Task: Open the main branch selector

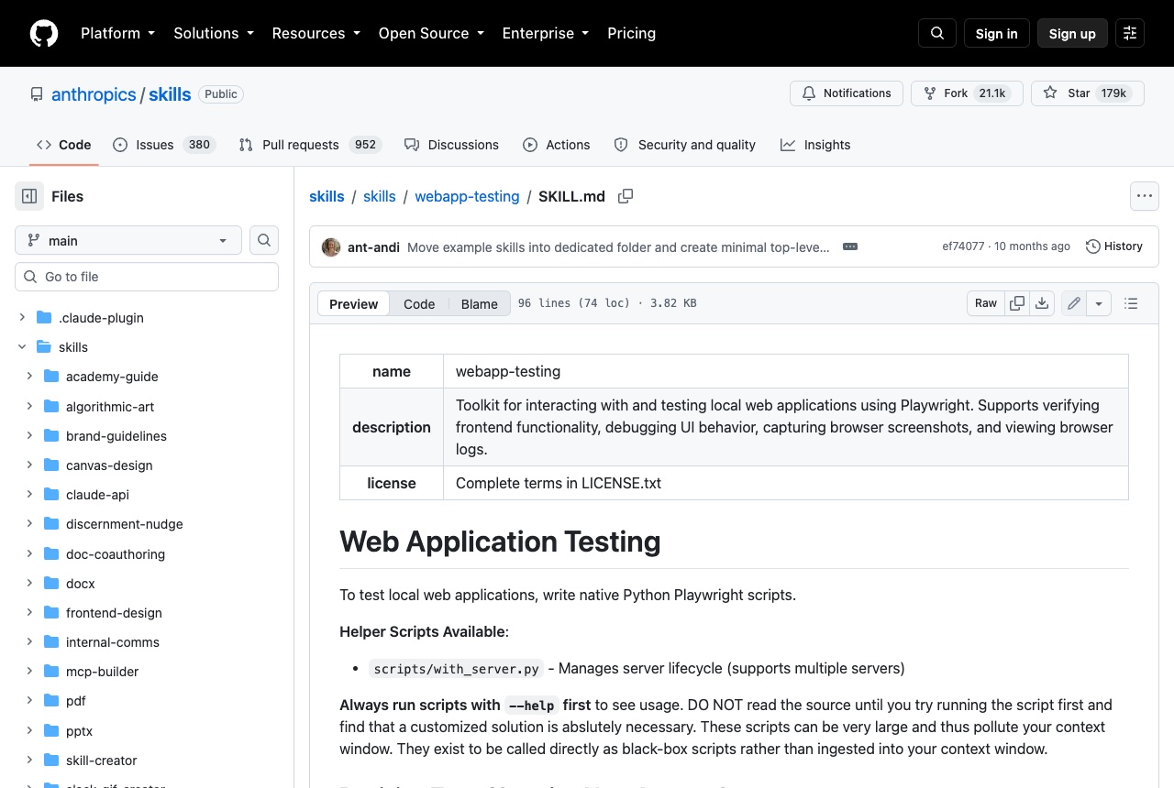Action: click(128, 240)
